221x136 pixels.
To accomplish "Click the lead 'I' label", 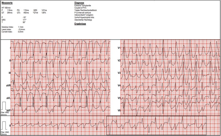I will [10, 48].
